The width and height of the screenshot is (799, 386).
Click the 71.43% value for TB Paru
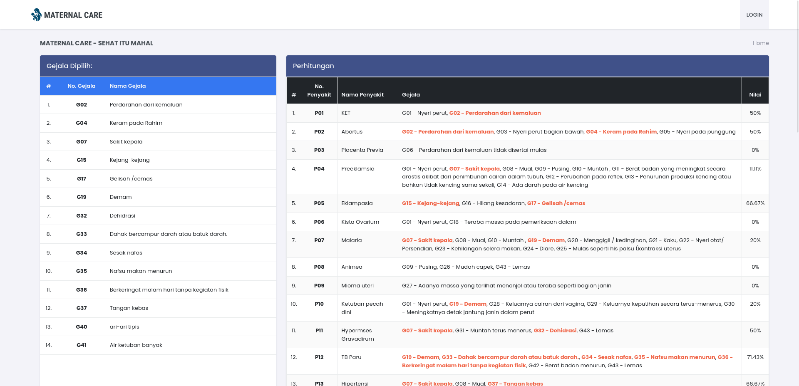coord(755,357)
